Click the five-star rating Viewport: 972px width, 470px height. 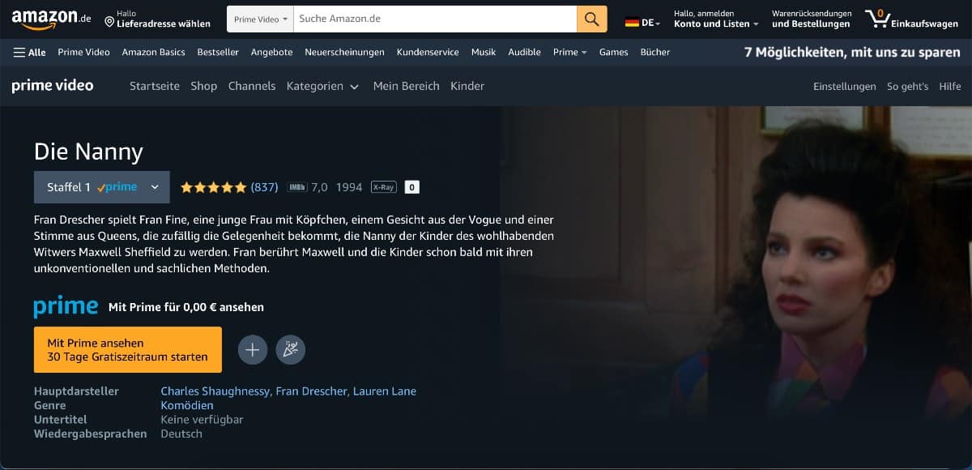(x=213, y=187)
